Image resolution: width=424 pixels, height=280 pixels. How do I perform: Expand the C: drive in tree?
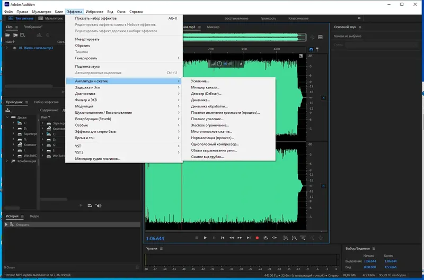13,123
